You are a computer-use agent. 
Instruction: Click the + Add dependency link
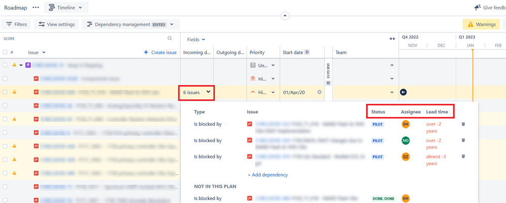coord(268,175)
